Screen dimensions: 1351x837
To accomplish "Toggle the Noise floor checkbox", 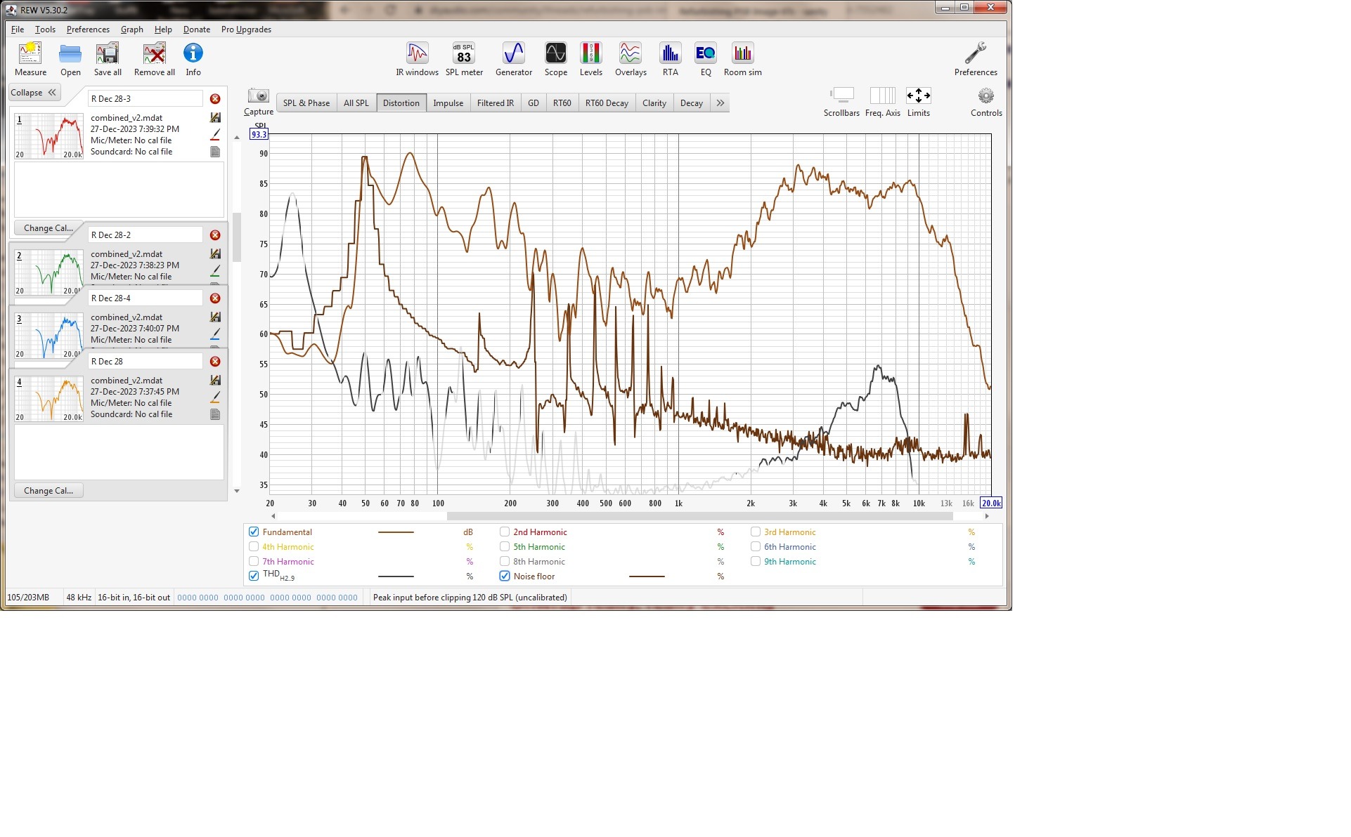I will tap(505, 576).
